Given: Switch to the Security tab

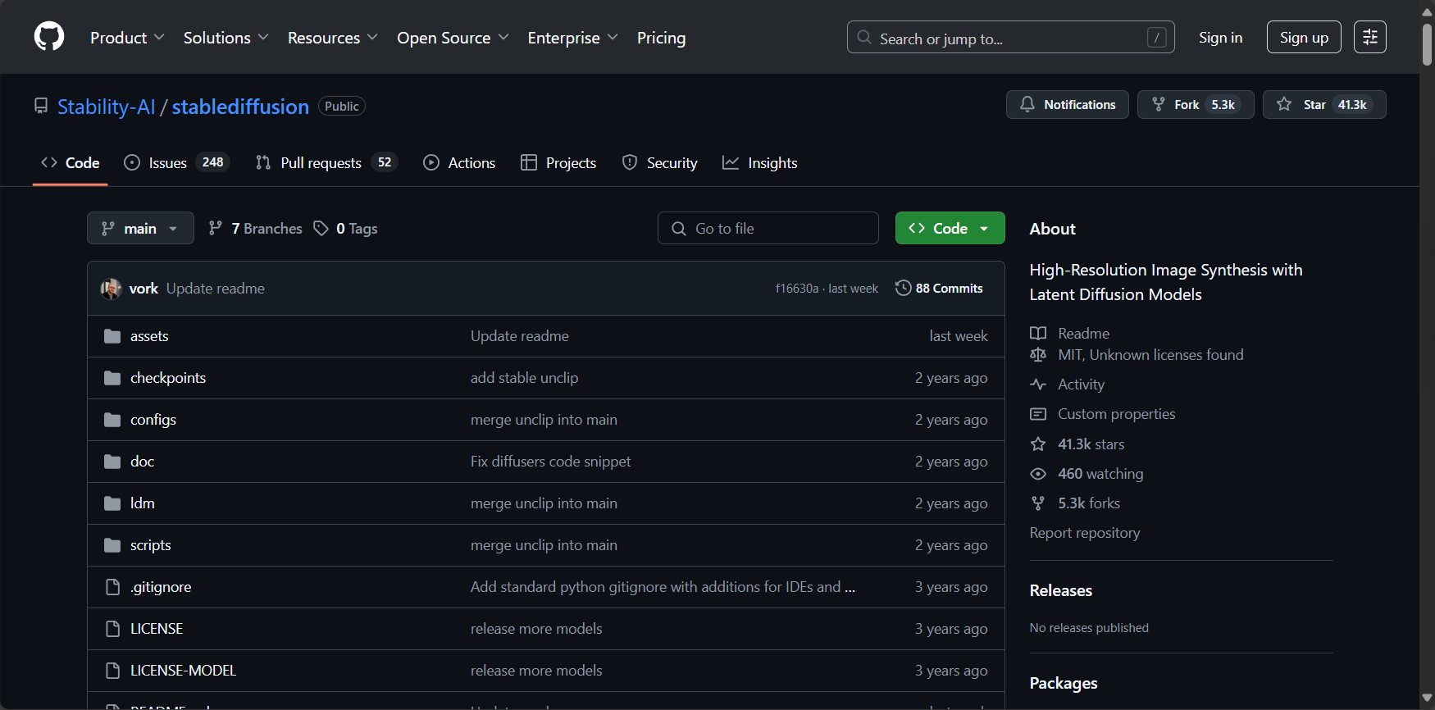Looking at the screenshot, I should click(x=660, y=163).
